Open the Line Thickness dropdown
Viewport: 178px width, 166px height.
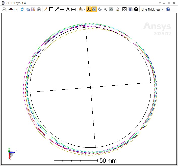click(152, 9)
